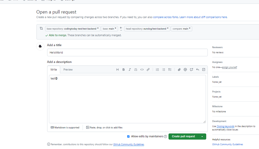Insert code formatting icon
259x149 pixels.
[142, 70]
